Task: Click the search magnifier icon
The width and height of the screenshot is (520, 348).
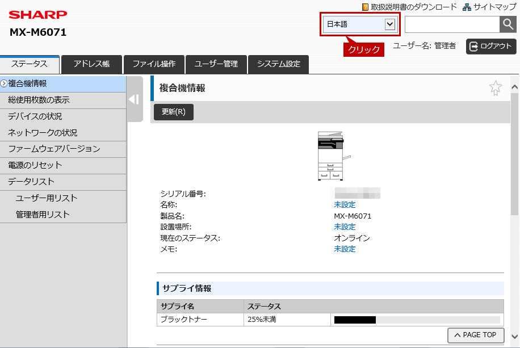Action: (x=508, y=24)
